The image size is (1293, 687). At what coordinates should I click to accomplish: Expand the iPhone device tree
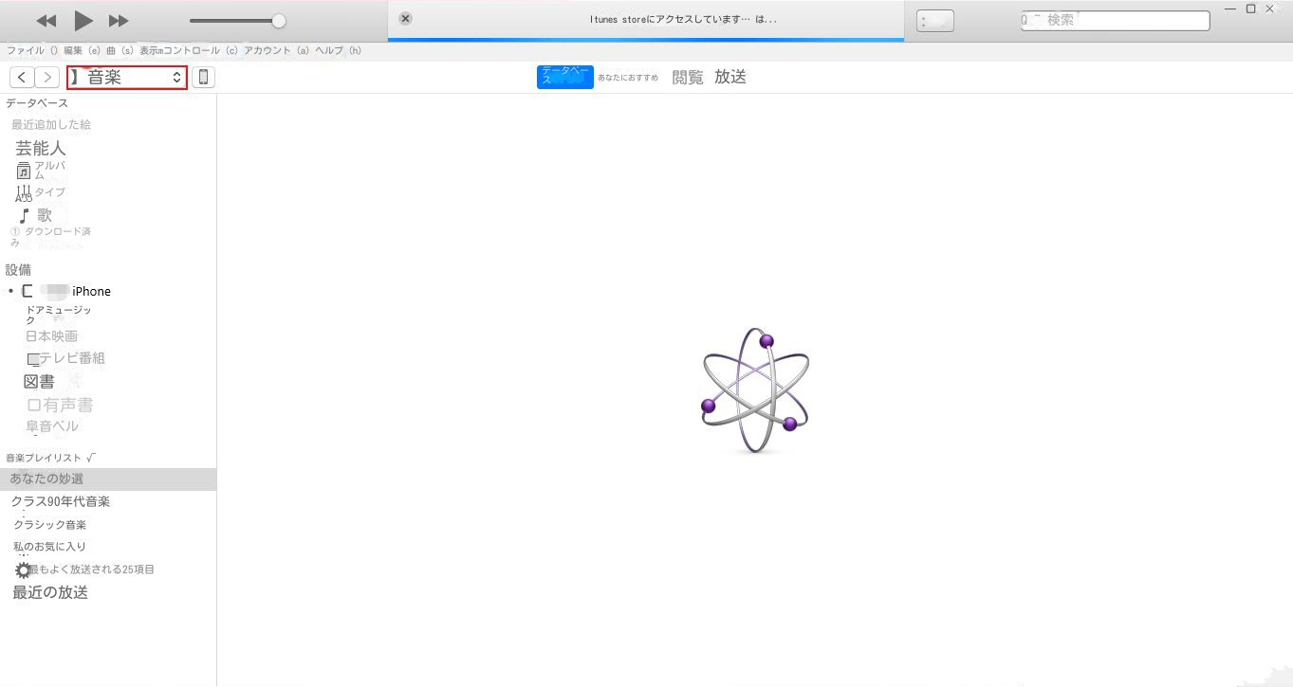pyautogui.click(x=10, y=292)
